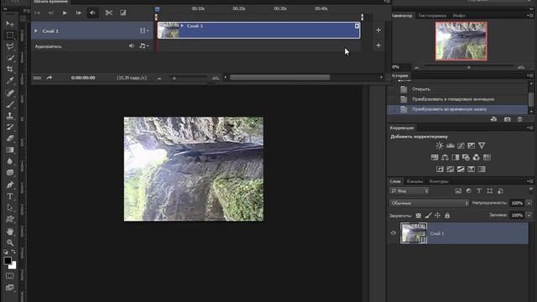Toggle audio playback mute in timeline

92,13
